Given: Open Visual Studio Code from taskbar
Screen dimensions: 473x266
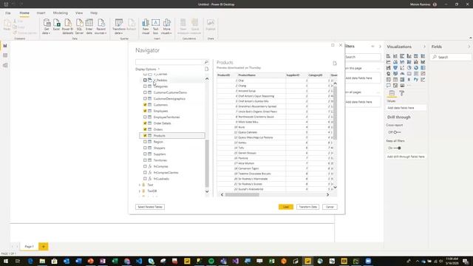Looking at the screenshot, I should point(139,261).
